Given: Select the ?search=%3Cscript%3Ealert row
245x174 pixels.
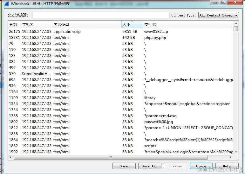Looking at the screenshot, I should pyautogui.click(x=121, y=140).
